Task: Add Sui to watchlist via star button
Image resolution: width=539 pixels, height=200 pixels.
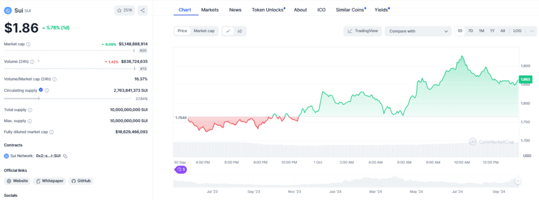Action: pos(125,11)
